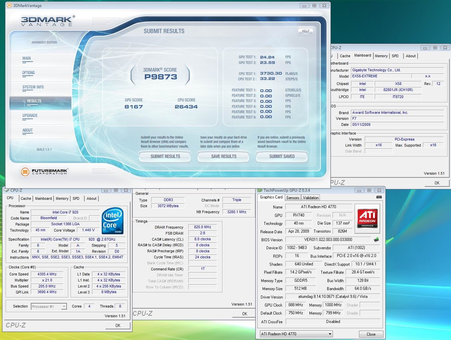Click OK in the CPU-Z Mainboard window
This screenshot has width=451, height=340.
(437, 183)
